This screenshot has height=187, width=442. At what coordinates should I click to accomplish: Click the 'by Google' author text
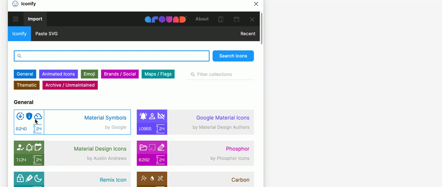[x=115, y=127]
